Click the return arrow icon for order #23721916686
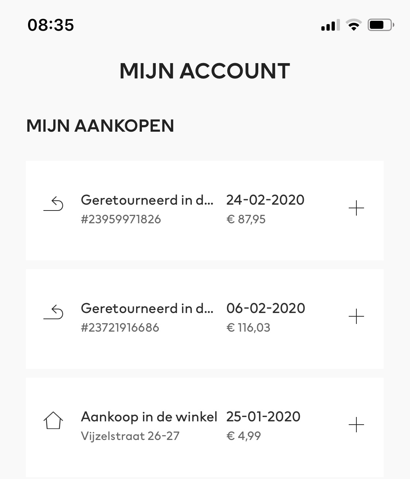This screenshot has width=410, height=479. click(53, 312)
